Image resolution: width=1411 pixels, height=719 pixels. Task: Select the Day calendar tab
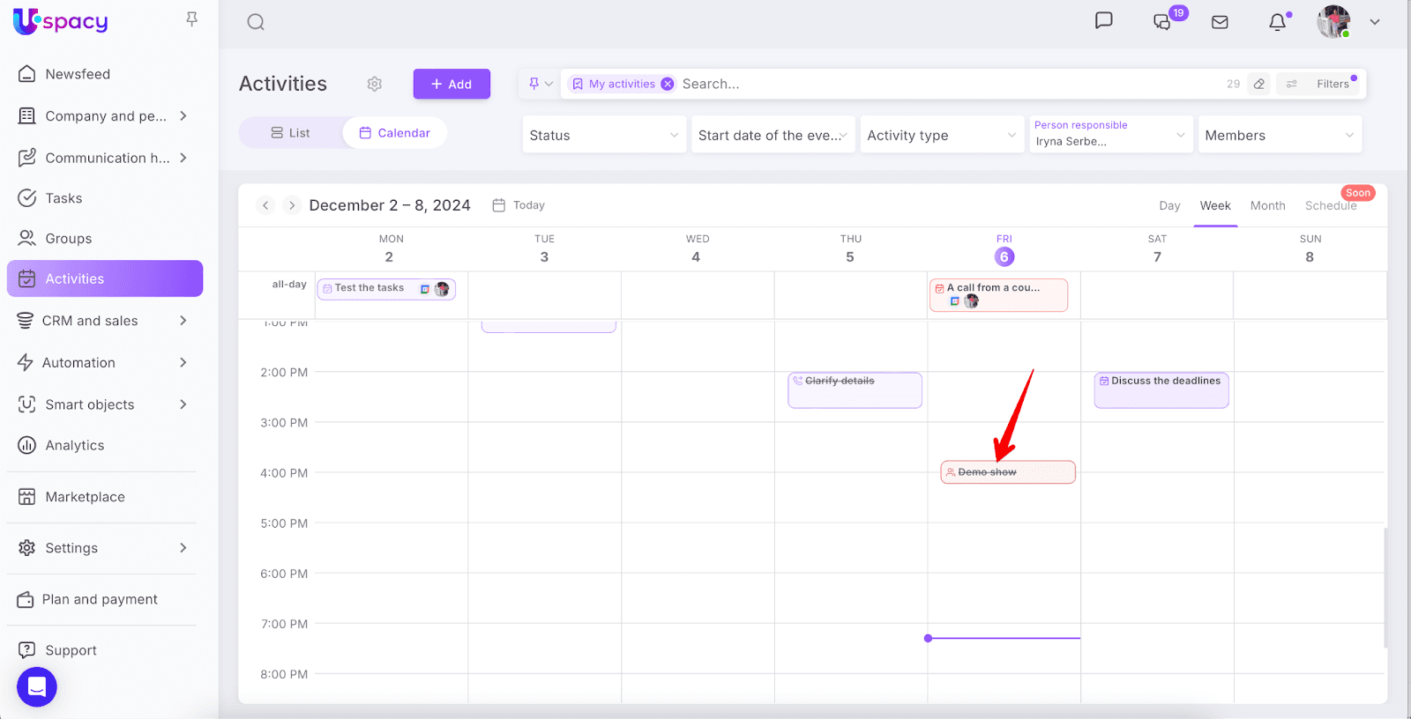[1169, 205]
